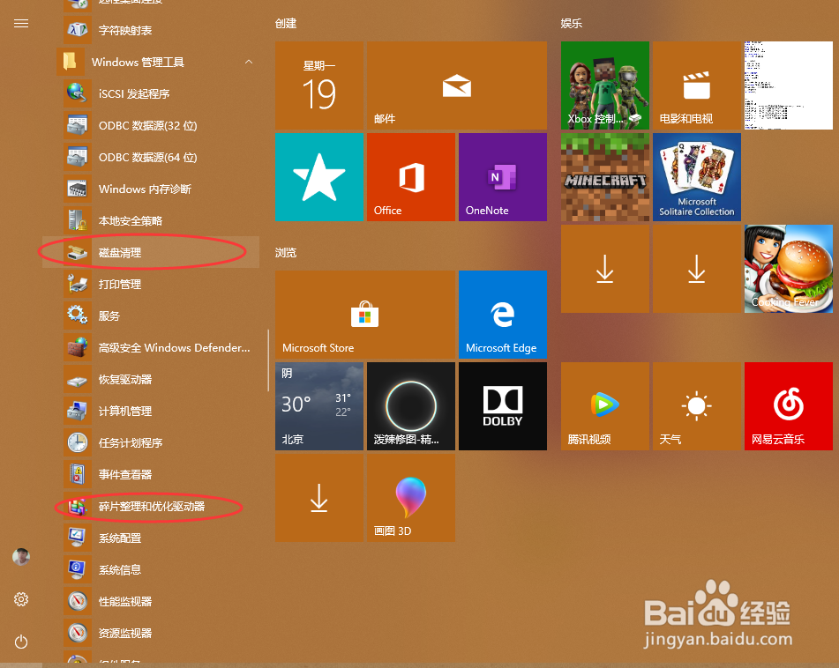Open the calendar tile showing 星期一 19

pos(319,85)
